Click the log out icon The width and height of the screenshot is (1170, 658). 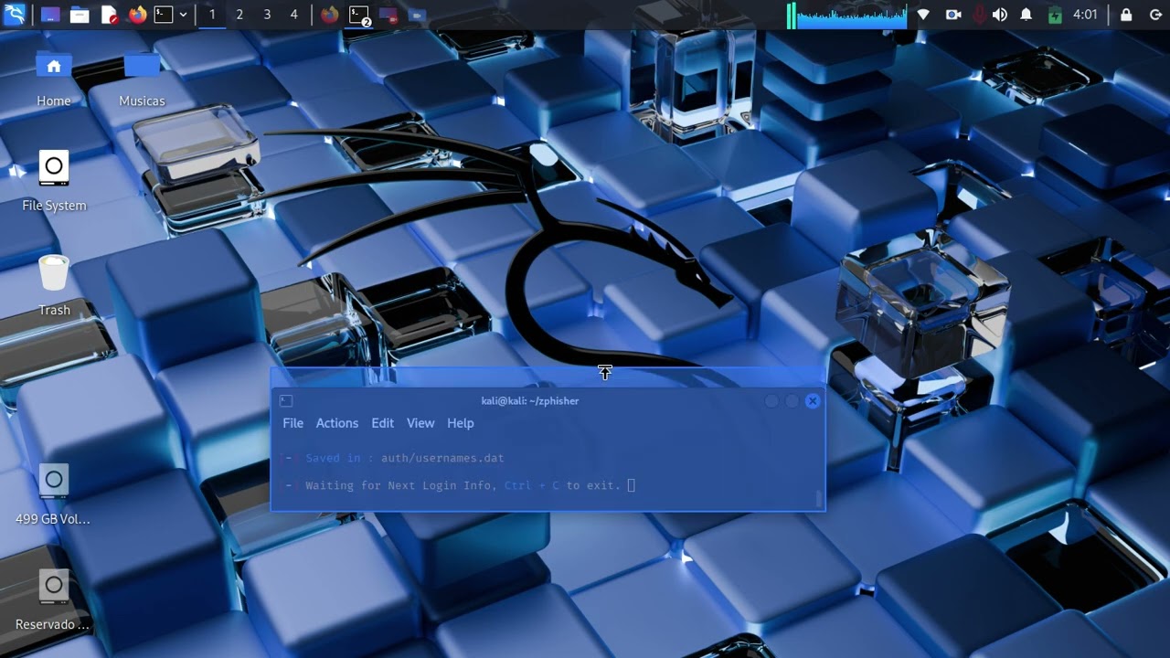pyautogui.click(x=1155, y=15)
